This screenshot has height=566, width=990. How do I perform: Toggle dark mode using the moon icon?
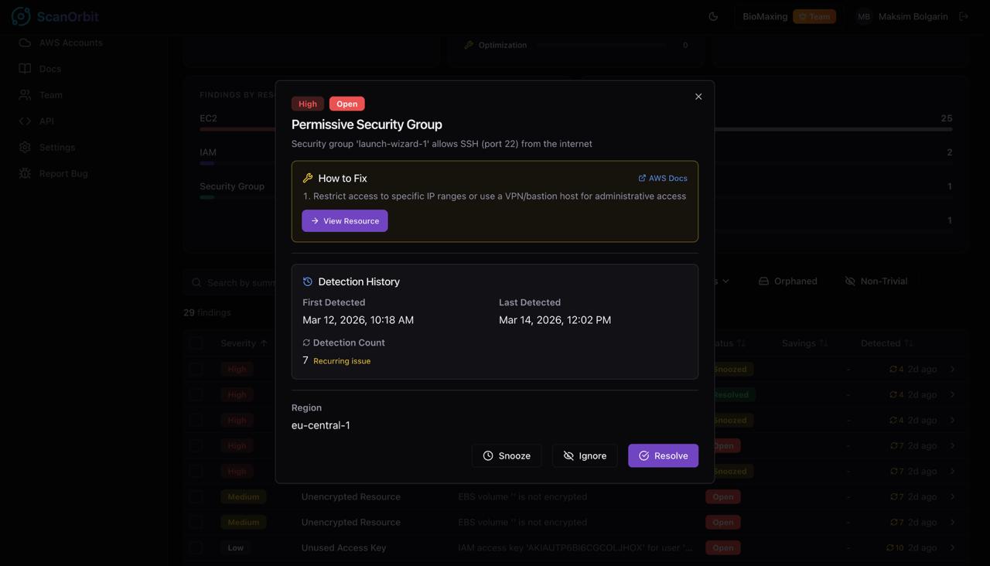712,15
